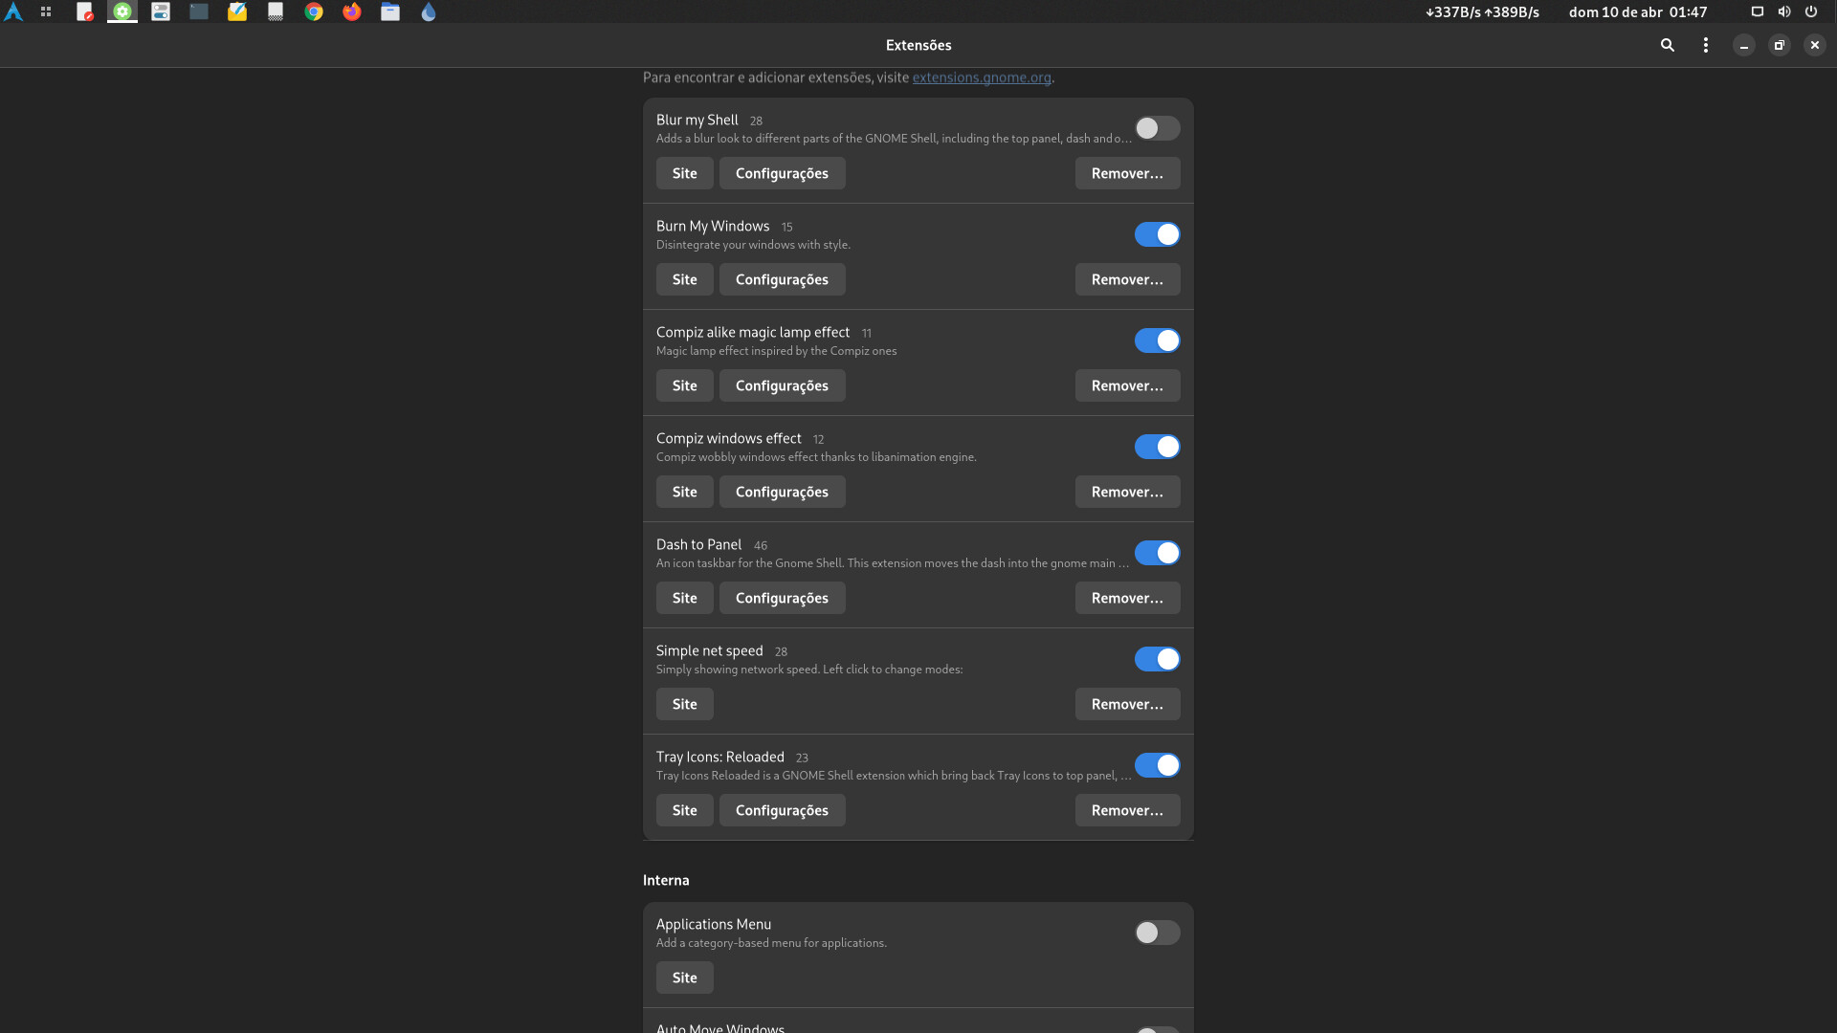Click the Dash to Panel title text
1837x1033 pixels.
699,545
